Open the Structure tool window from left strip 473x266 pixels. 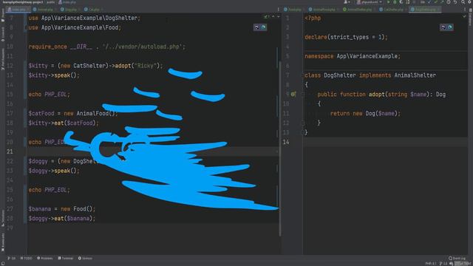(3, 218)
